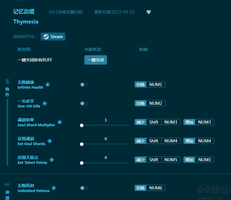Click the Set Soul Shards slider handle

pos(82,144)
